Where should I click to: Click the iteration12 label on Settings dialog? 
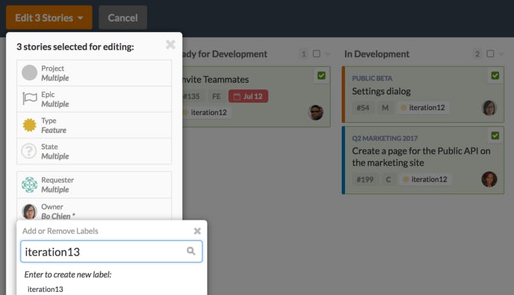[423, 107]
